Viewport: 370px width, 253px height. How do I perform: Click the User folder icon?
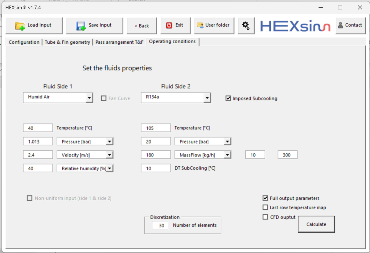[x=200, y=25]
